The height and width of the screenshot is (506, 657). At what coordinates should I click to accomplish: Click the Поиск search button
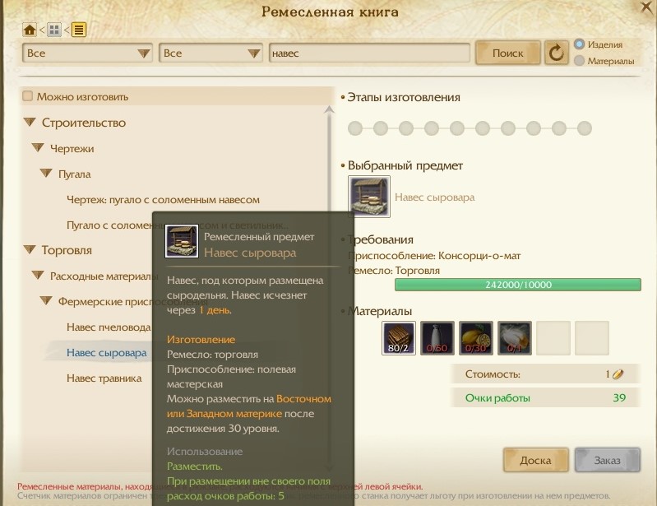pyautogui.click(x=508, y=53)
